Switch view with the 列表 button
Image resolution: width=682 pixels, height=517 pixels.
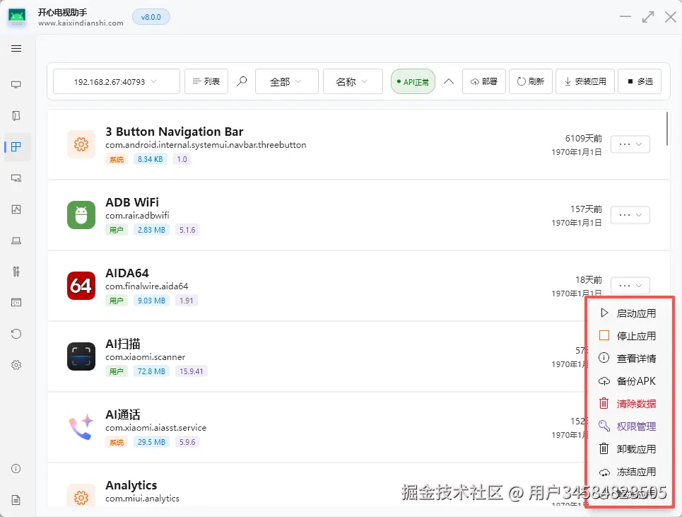206,81
